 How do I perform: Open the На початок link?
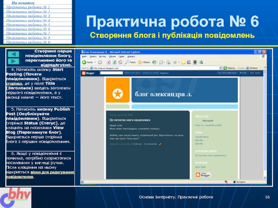(21, 3)
